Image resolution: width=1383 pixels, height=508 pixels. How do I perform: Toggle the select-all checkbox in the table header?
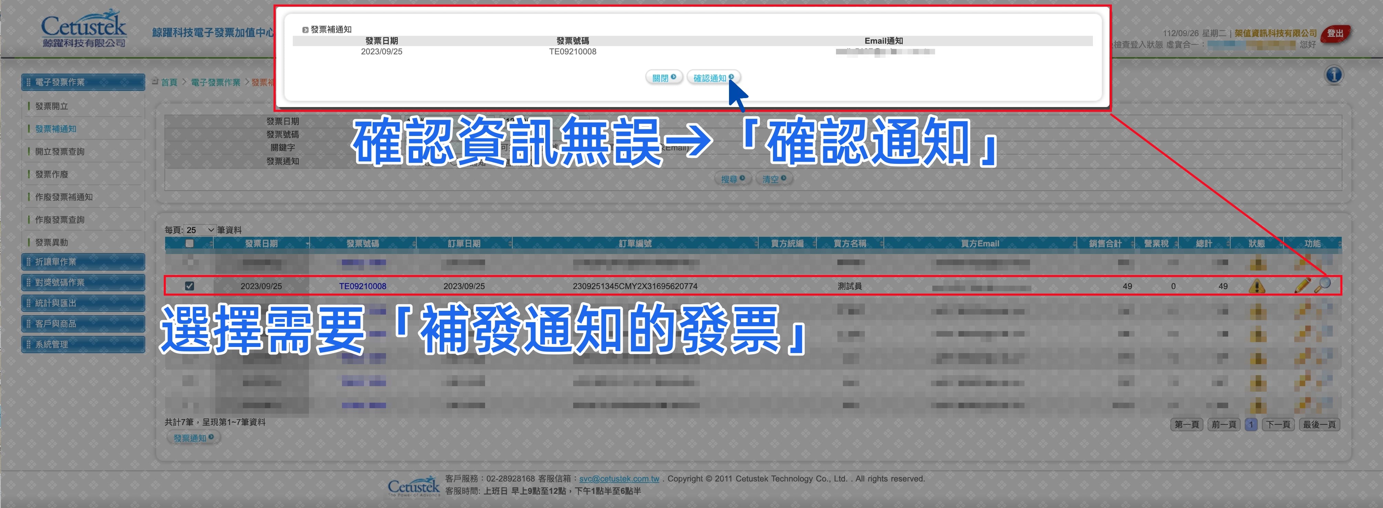click(190, 243)
